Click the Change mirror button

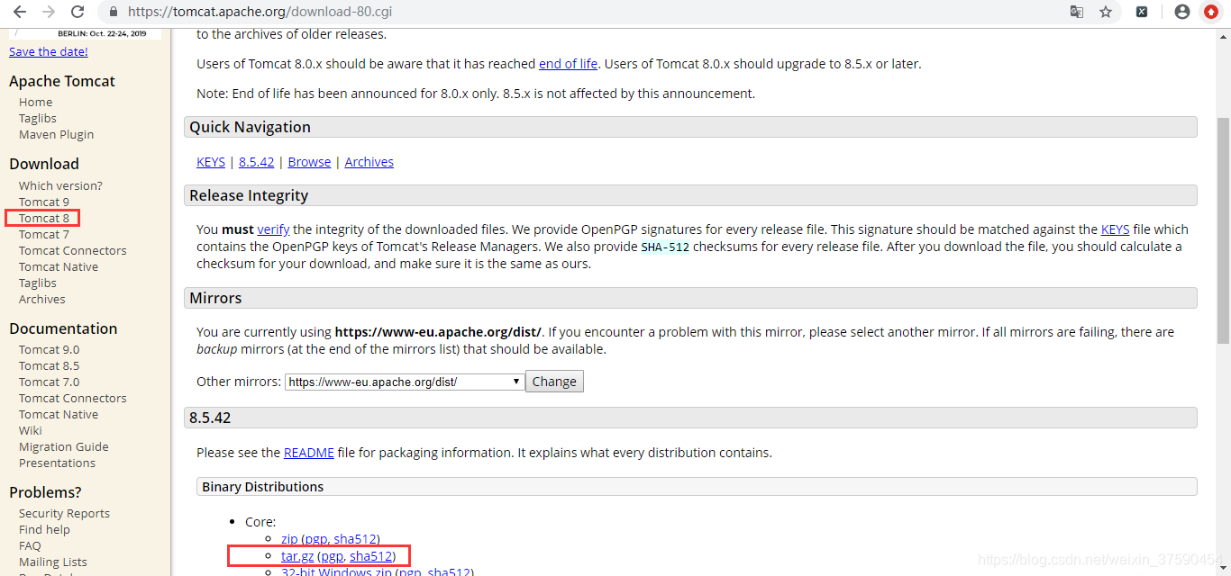click(x=554, y=382)
